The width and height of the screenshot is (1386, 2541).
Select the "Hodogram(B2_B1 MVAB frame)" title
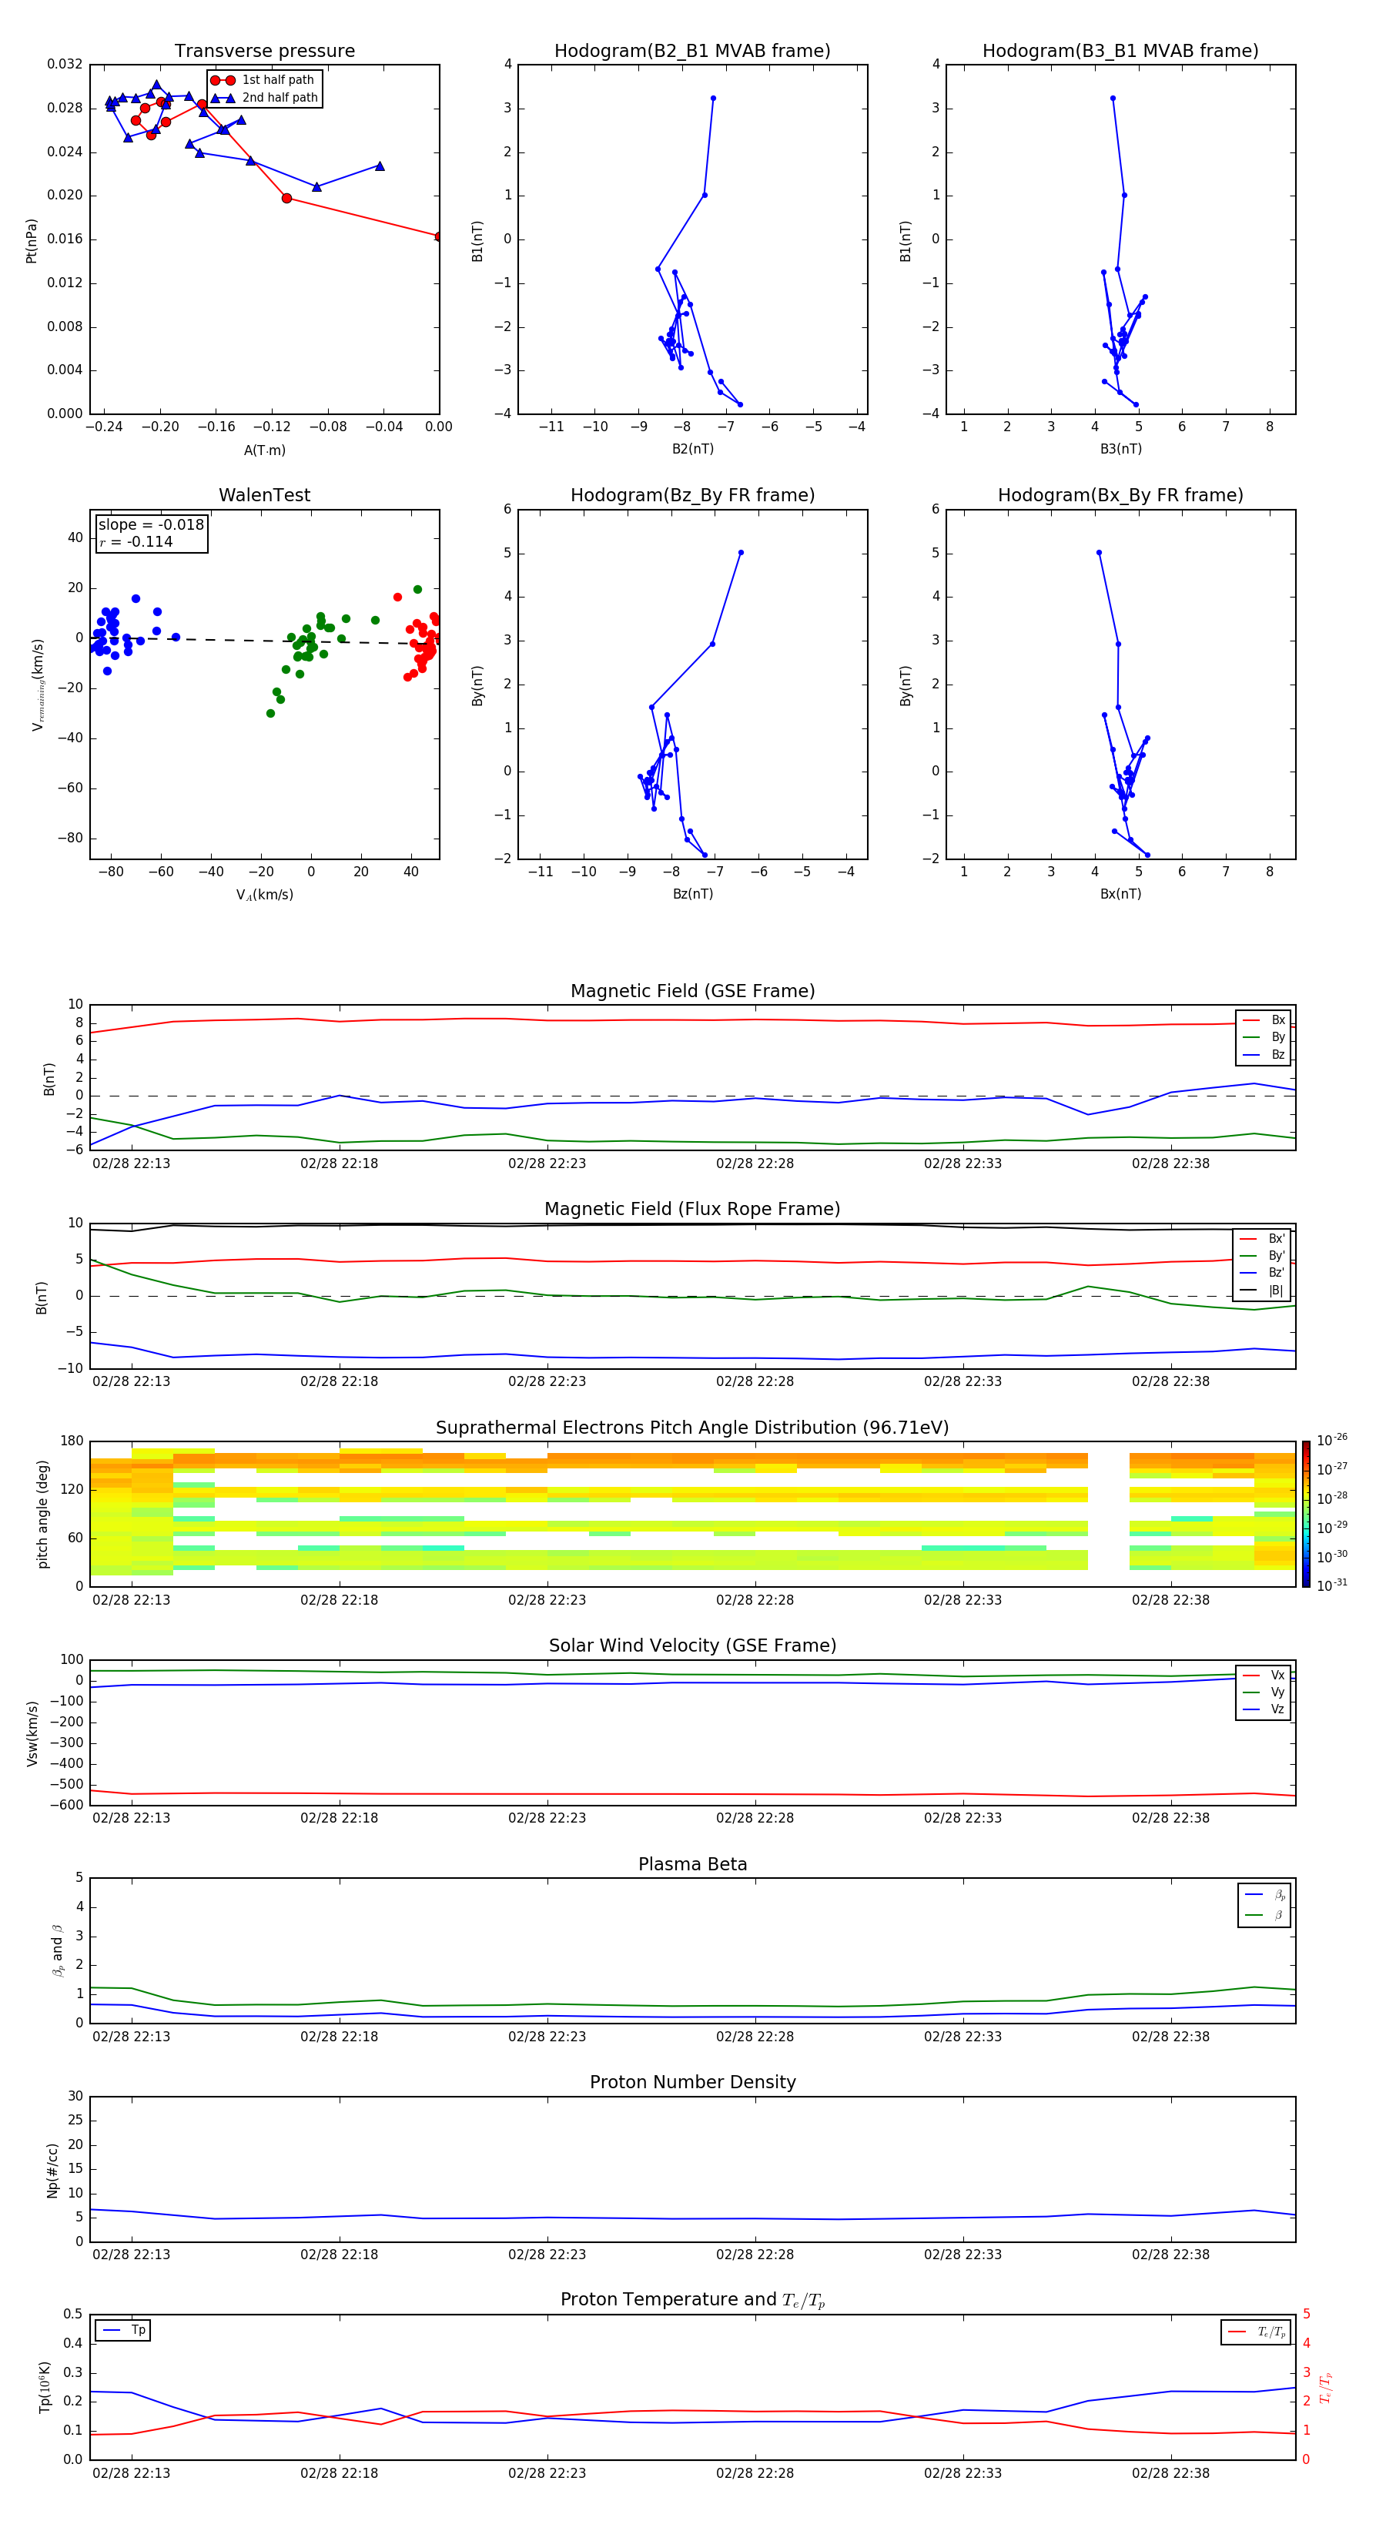pos(692,50)
